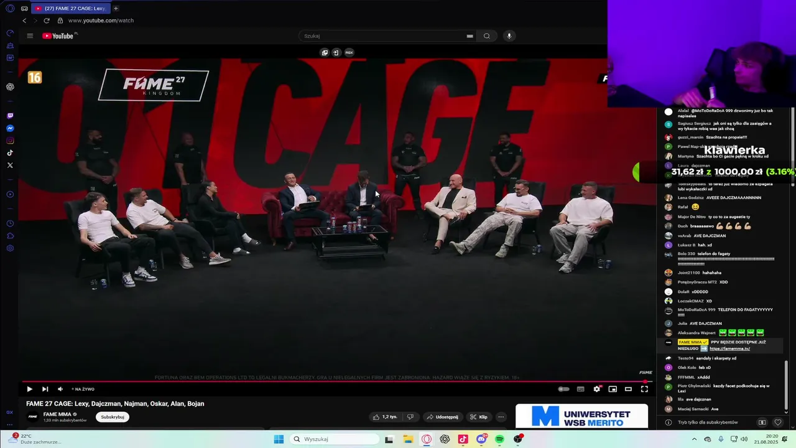The image size is (796, 448).
Task: Go back to the previous page
Action: 24,21
